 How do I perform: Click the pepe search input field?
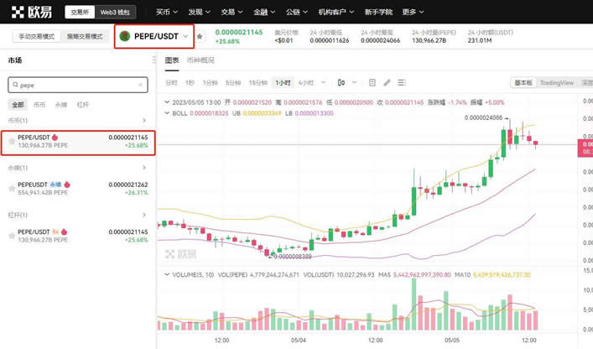[x=75, y=86]
